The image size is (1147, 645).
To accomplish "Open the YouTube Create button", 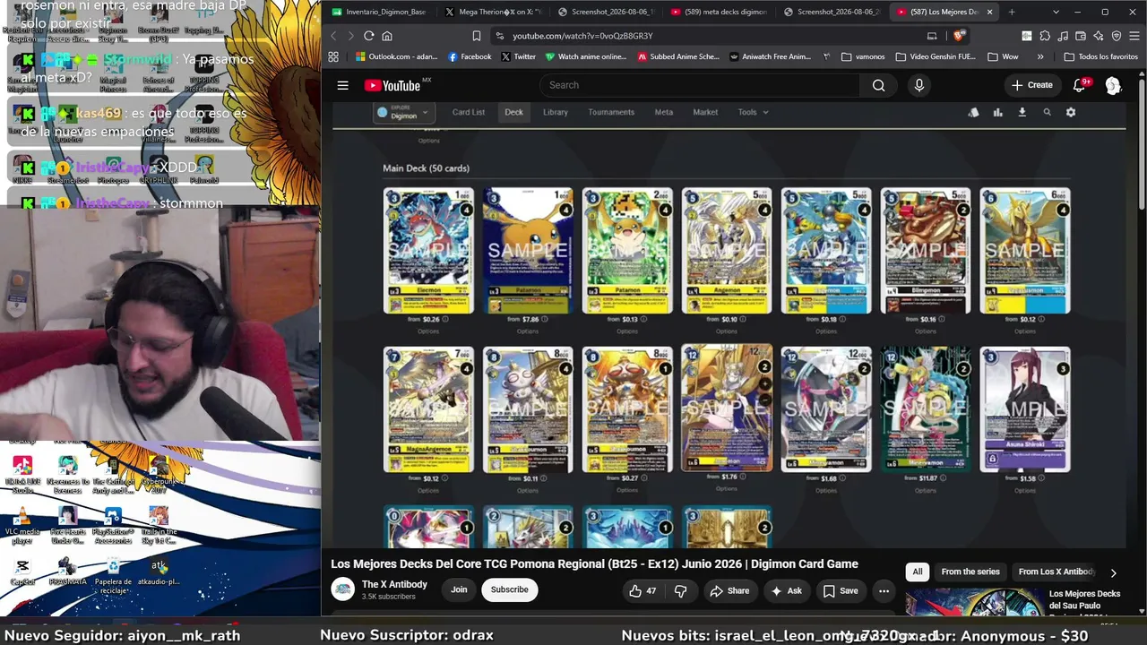I will (1031, 85).
